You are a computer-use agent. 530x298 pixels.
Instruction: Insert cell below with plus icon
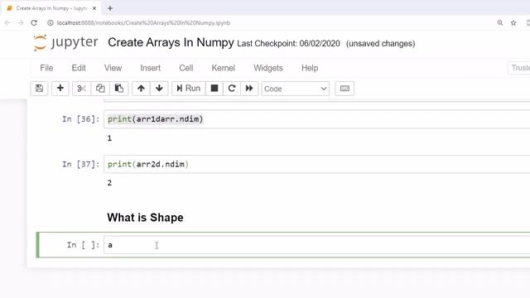60,89
